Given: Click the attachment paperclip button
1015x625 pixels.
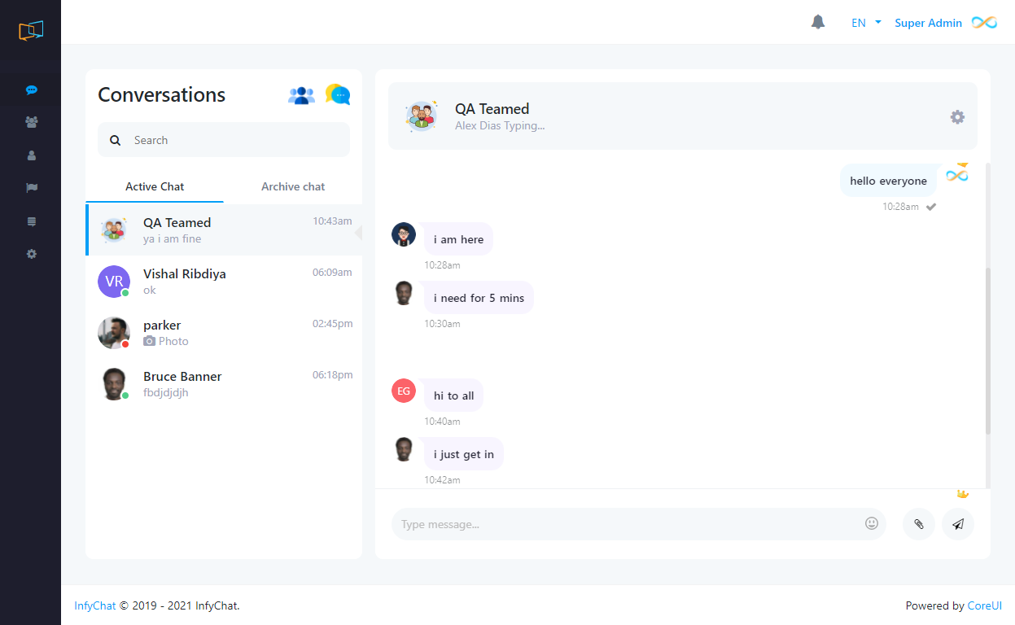Looking at the screenshot, I should 918,524.
